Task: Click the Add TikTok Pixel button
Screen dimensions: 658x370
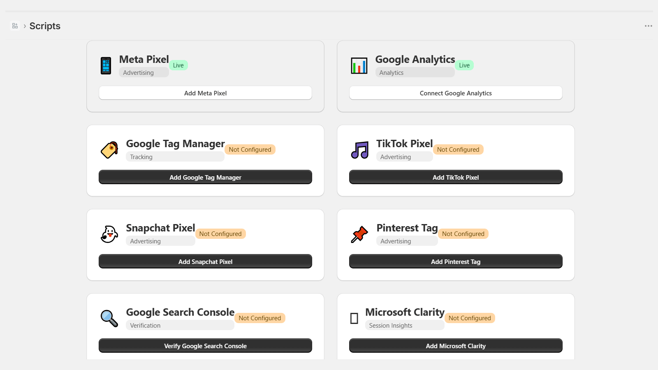Action: click(x=456, y=177)
